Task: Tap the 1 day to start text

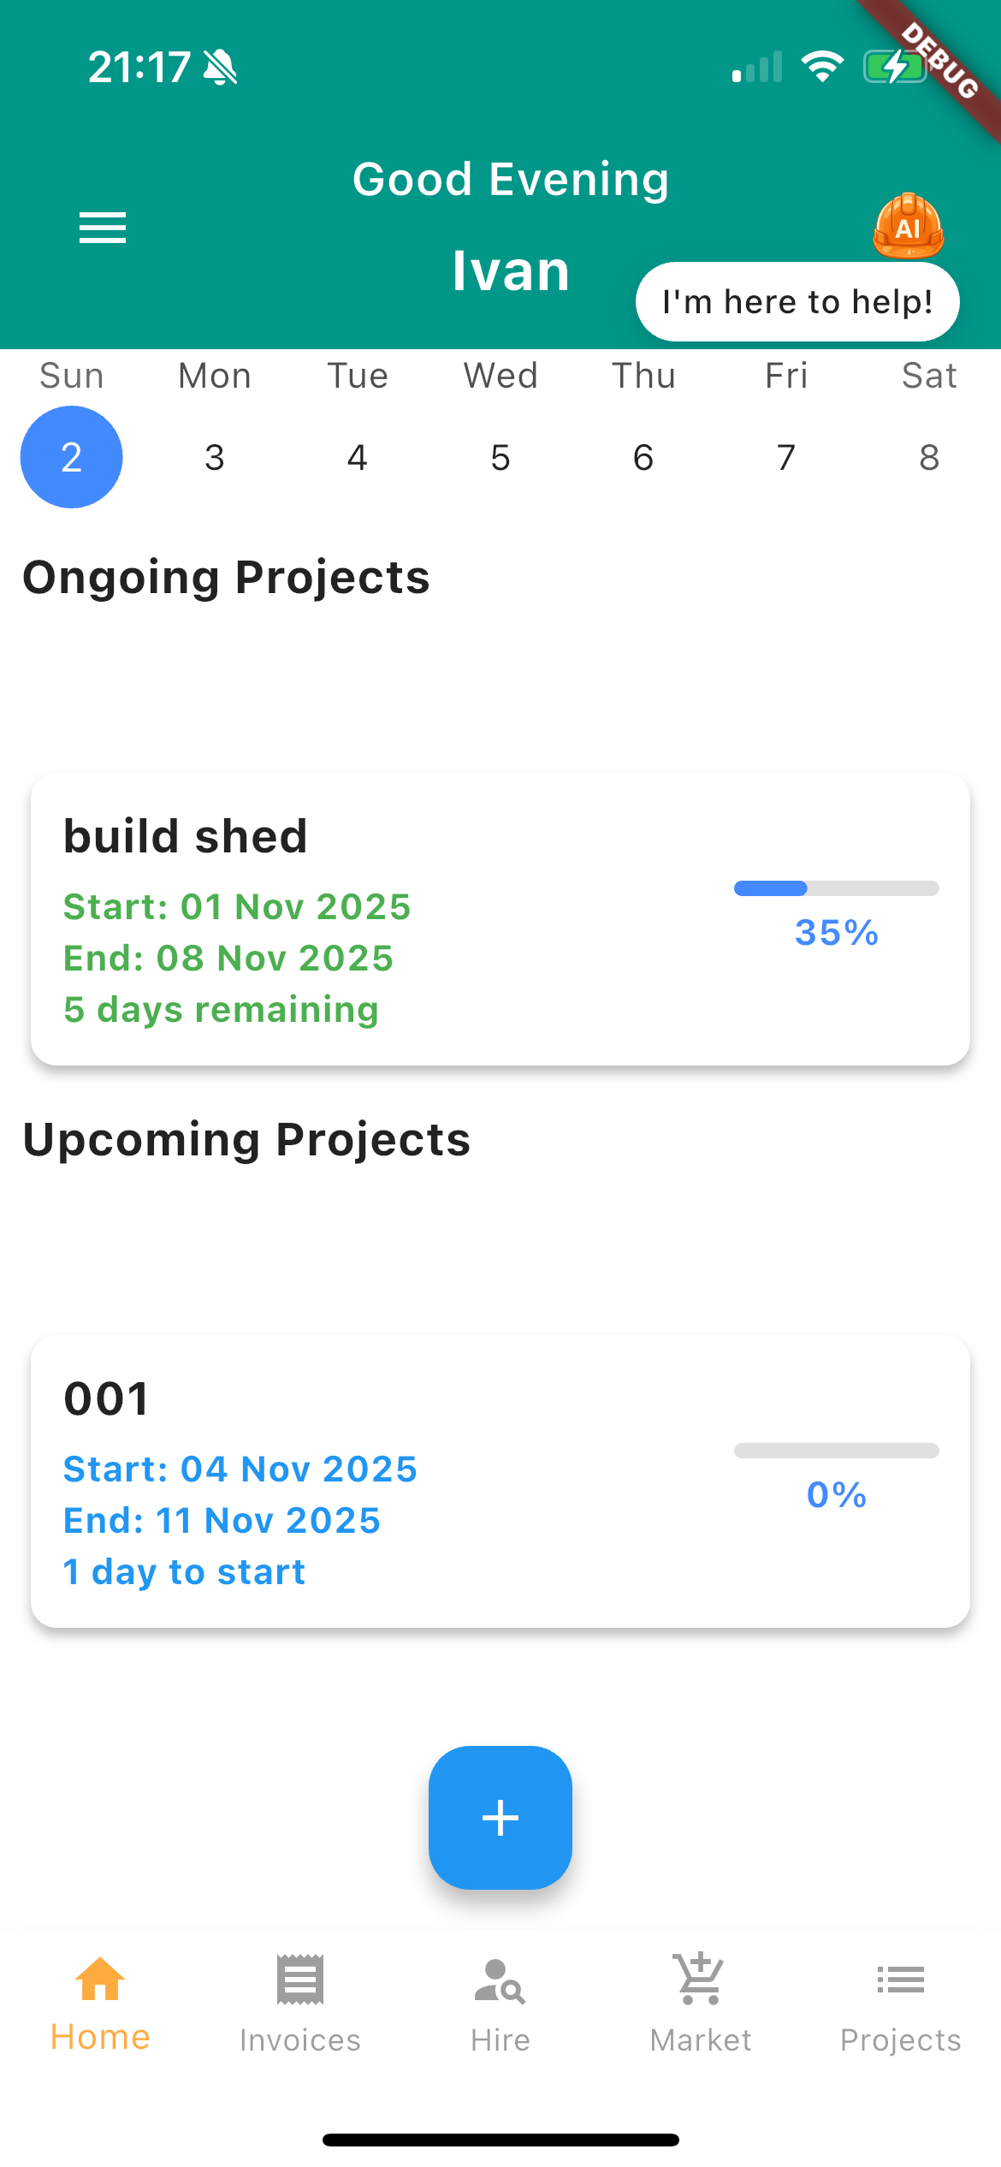Action: click(x=183, y=1571)
